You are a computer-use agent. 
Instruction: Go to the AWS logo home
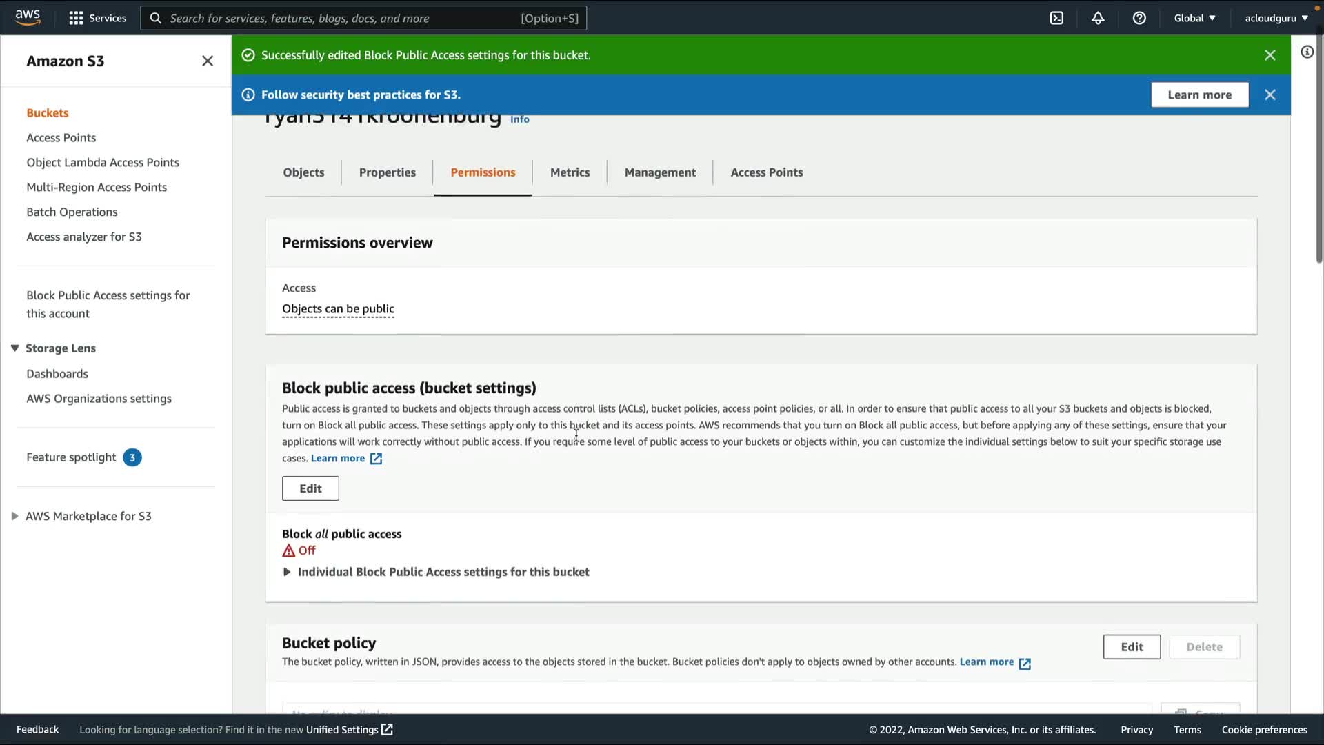(28, 17)
